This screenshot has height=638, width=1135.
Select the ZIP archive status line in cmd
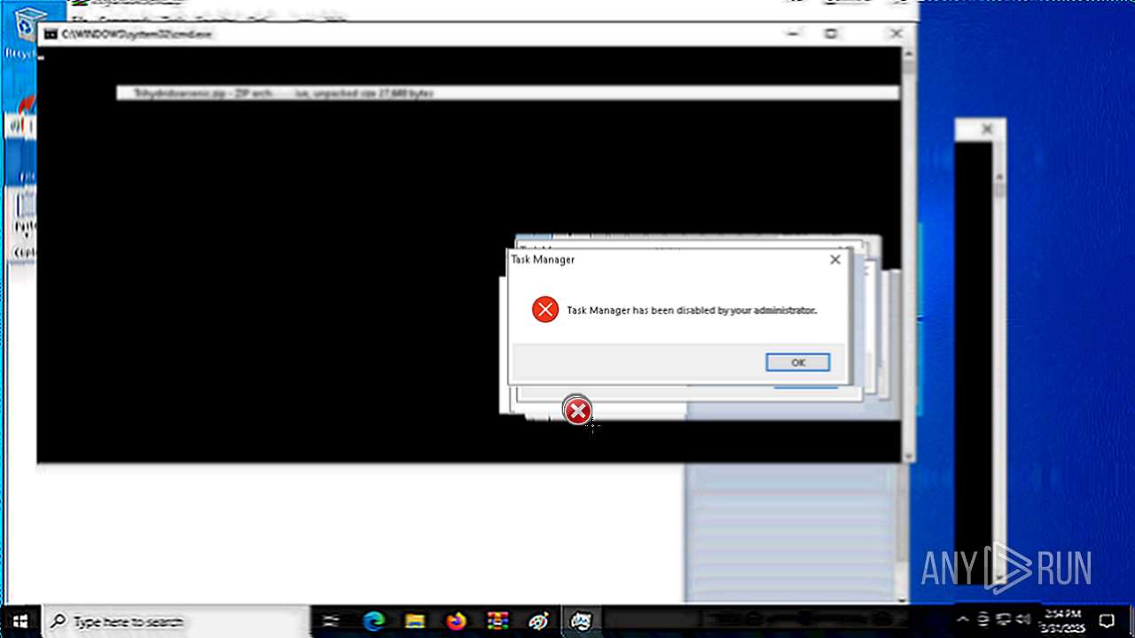(508, 92)
